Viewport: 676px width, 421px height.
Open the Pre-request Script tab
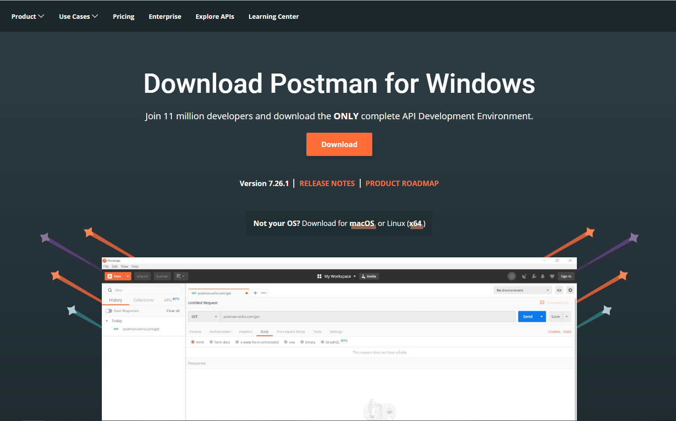pyautogui.click(x=291, y=332)
